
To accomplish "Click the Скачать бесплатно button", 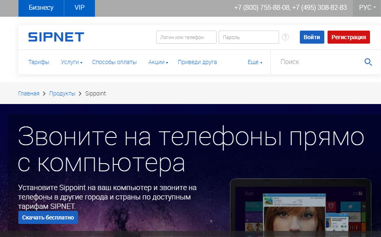I will [48, 217].
